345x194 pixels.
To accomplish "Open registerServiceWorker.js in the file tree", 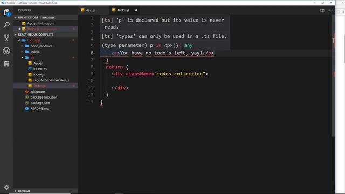I will [x=45, y=80].
